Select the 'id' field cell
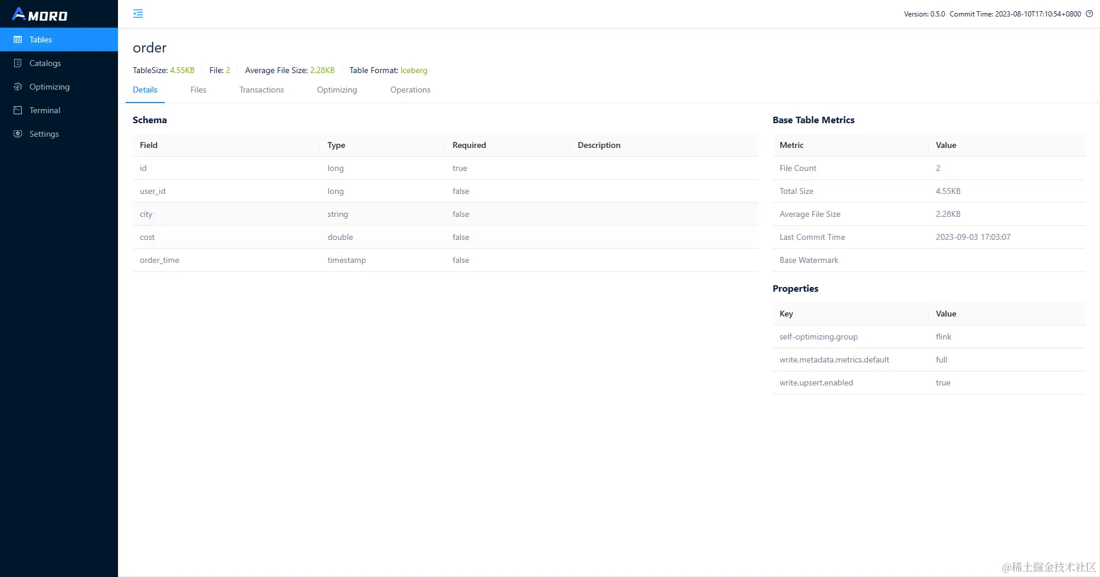This screenshot has width=1100, height=577. [226, 168]
